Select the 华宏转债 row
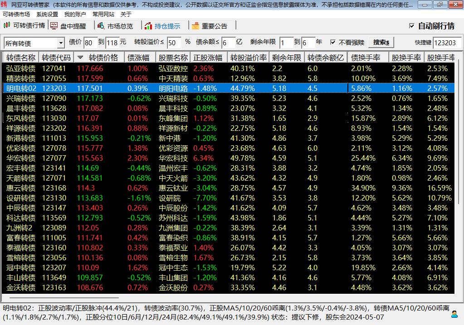This screenshot has width=464, height=325. (229, 158)
